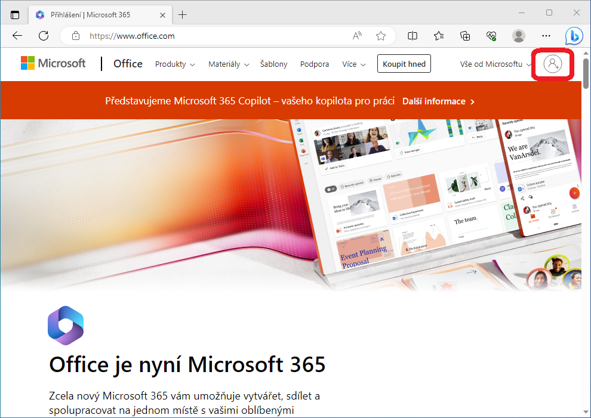591x418 pixels.
Task: Open the browser profile avatar
Action: click(x=519, y=36)
